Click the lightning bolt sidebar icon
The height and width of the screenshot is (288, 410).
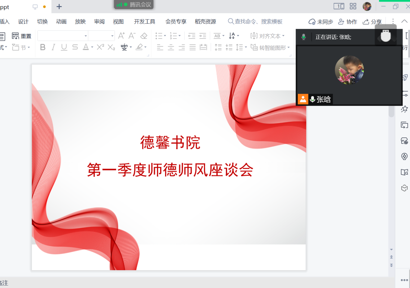404,156
